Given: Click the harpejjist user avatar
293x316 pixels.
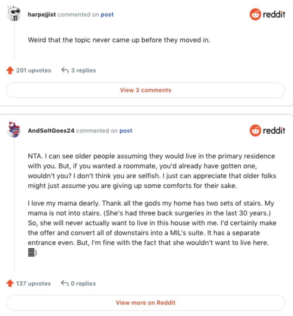Looking at the screenshot, I should click(x=13, y=14).
